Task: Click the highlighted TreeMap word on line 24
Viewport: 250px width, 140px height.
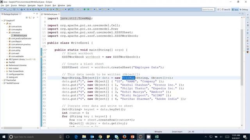Action: [129, 78]
